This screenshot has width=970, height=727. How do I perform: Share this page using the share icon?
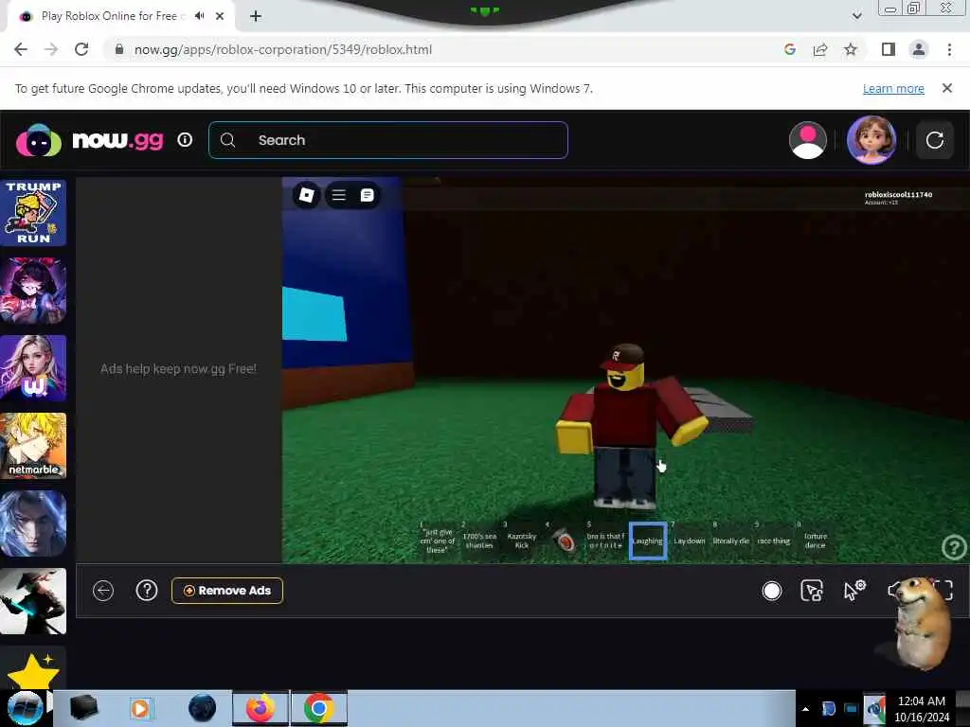(820, 49)
